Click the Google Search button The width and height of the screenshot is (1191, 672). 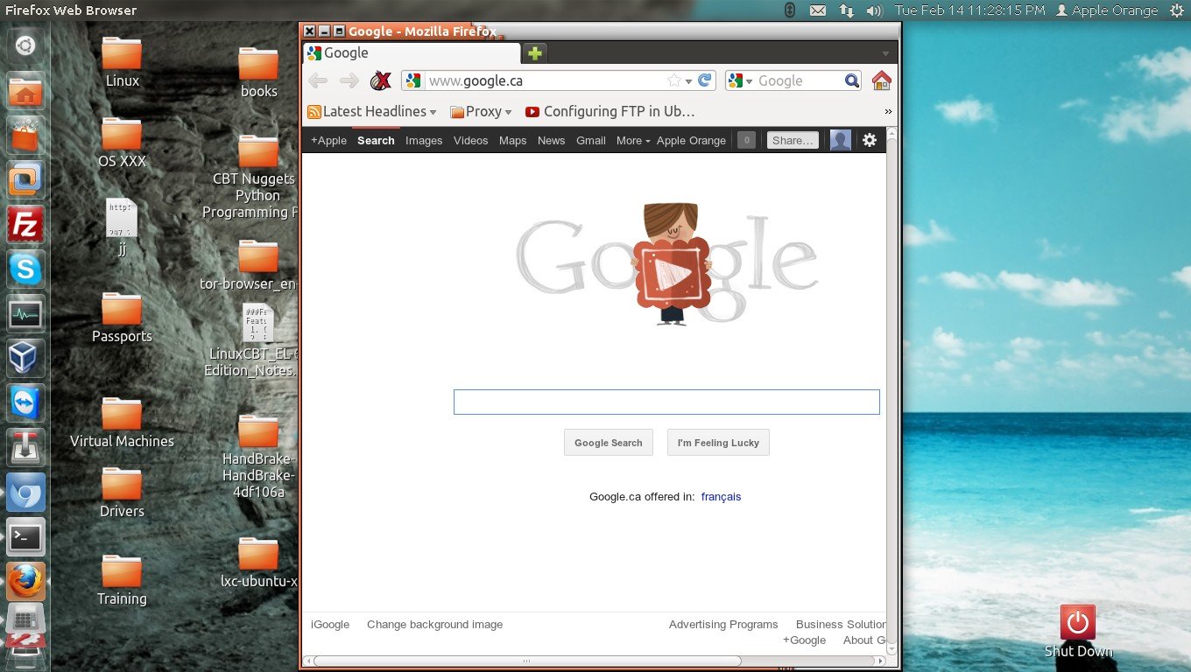[x=608, y=443]
